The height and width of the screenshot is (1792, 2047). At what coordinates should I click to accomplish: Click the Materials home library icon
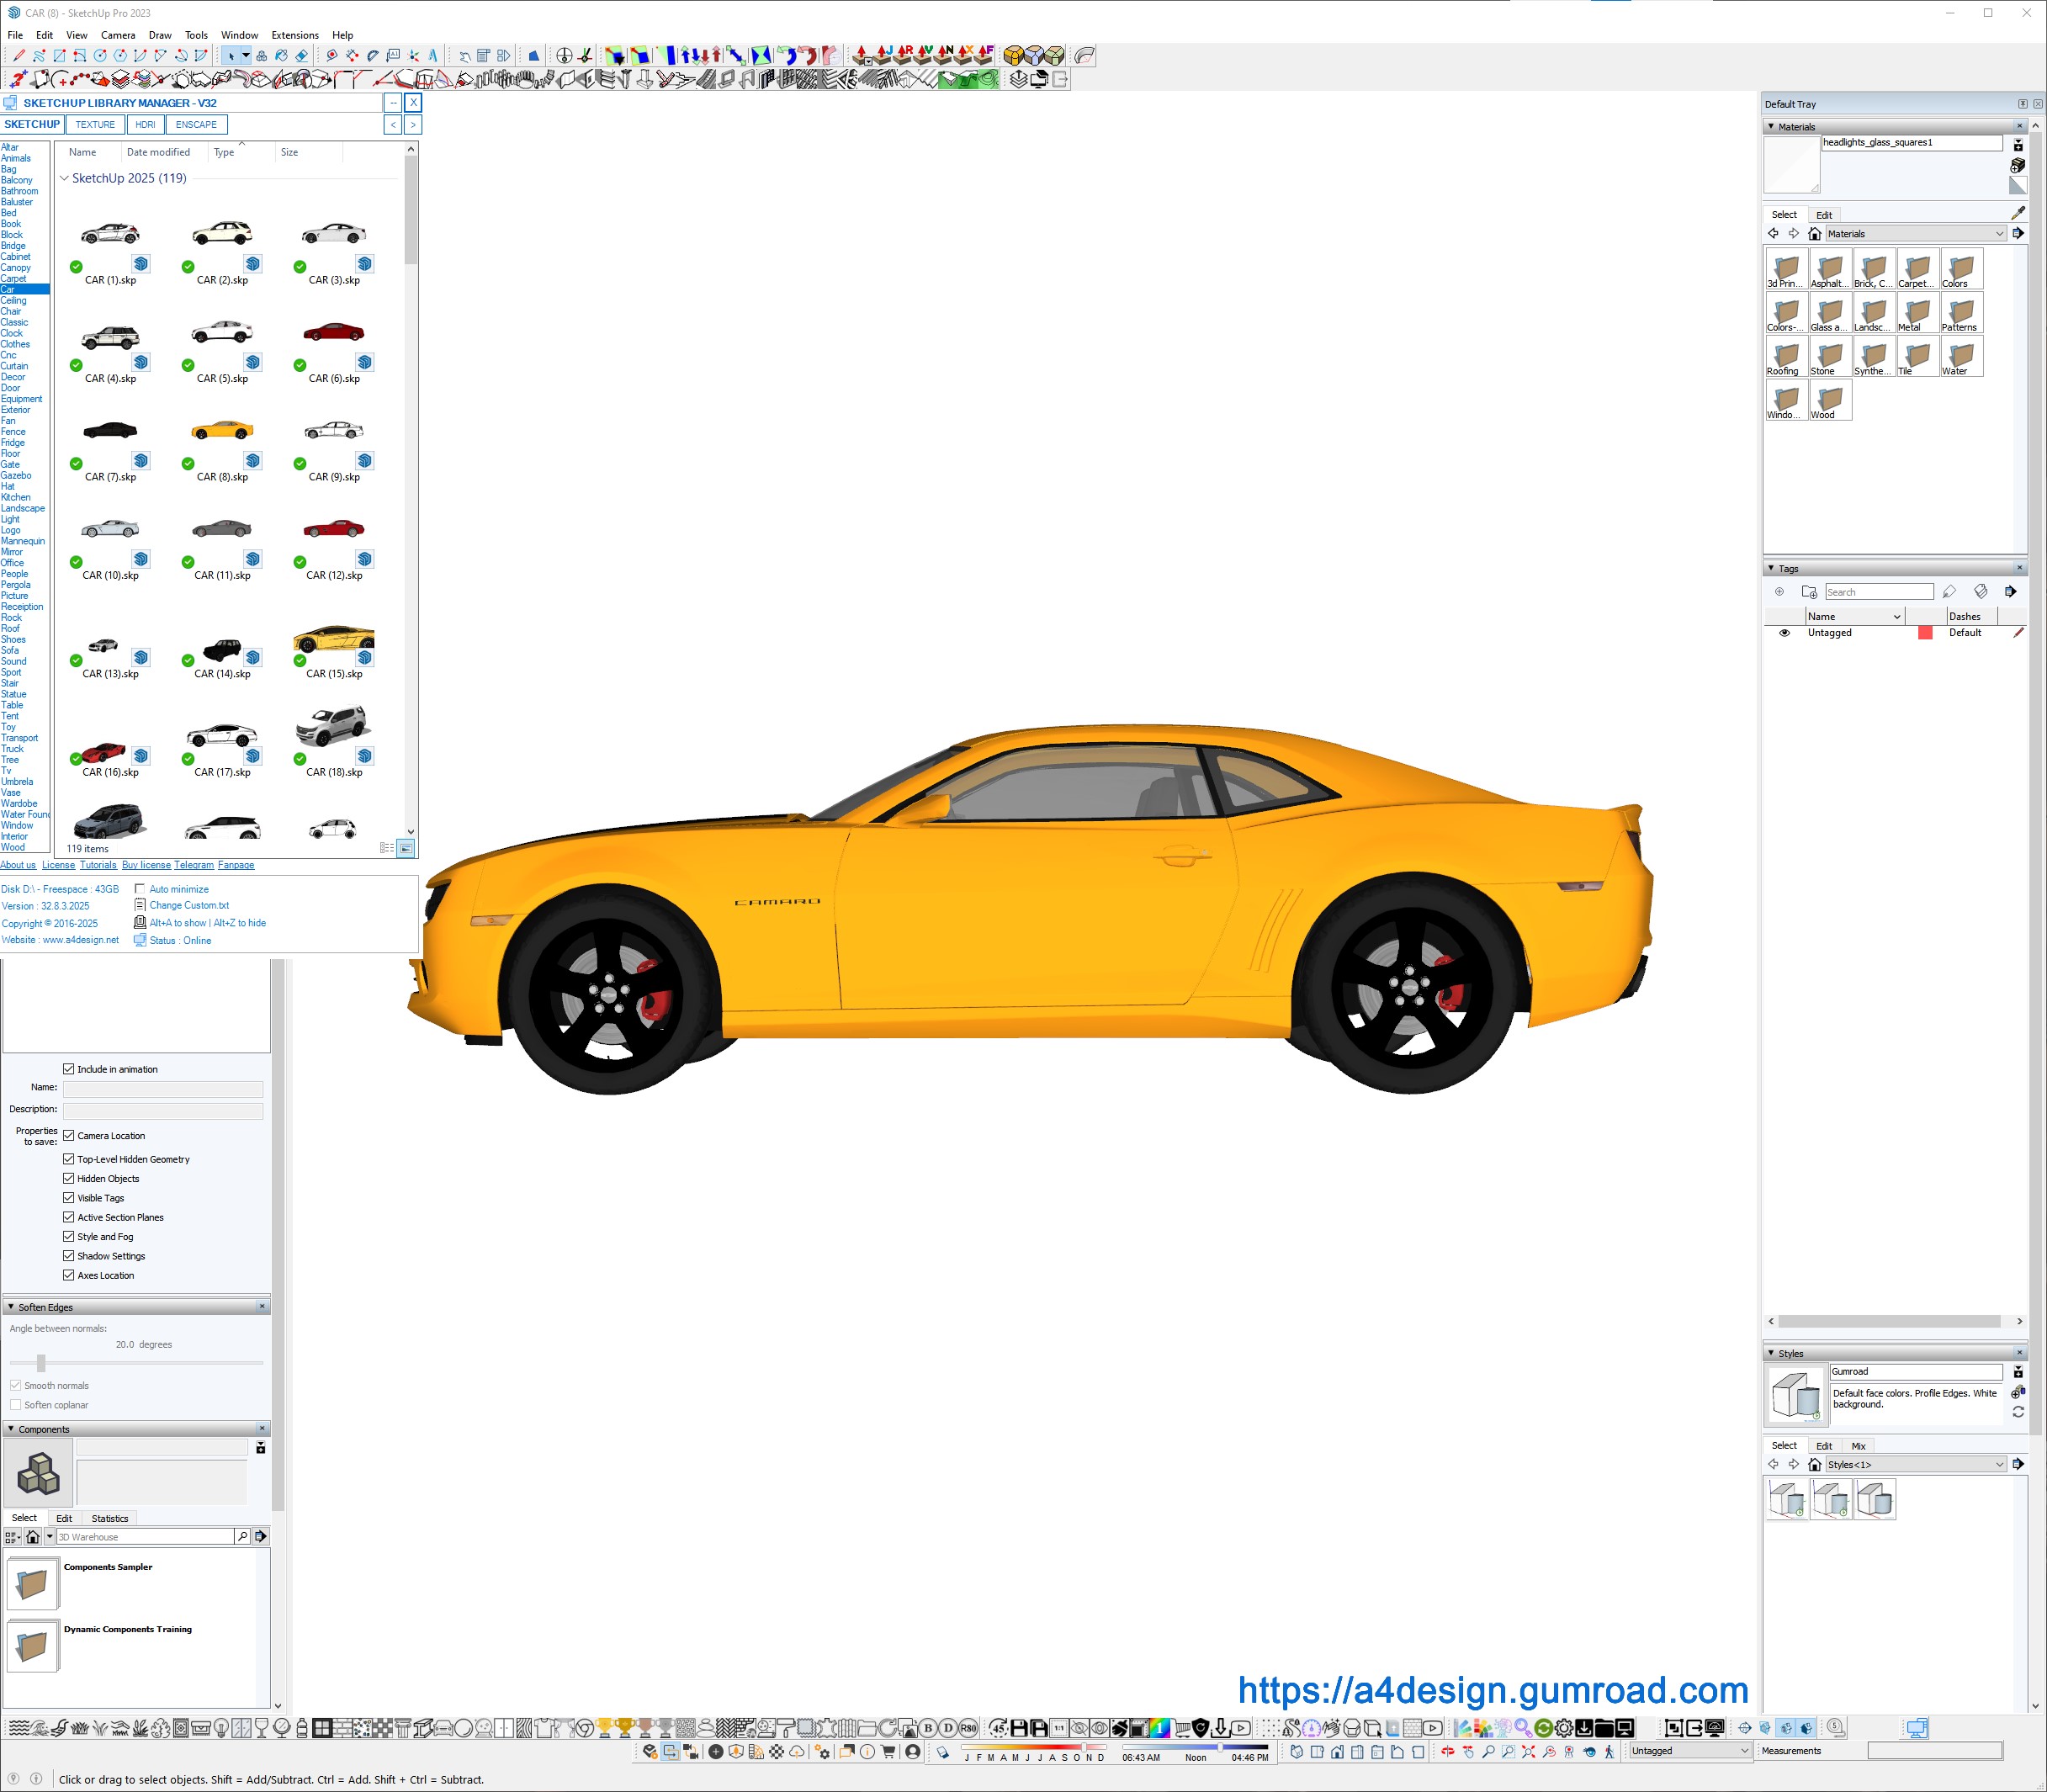[1814, 234]
